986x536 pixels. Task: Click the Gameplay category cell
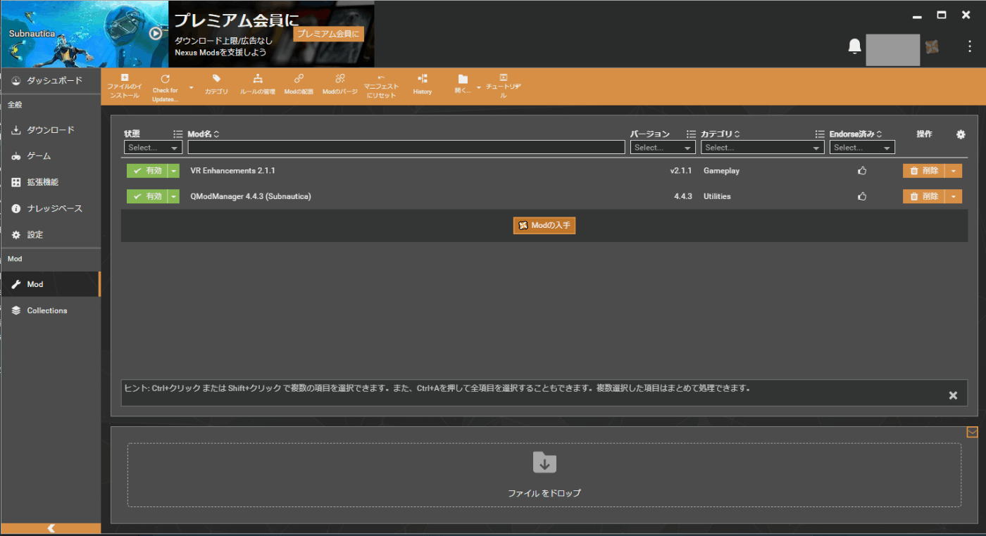point(721,171)
